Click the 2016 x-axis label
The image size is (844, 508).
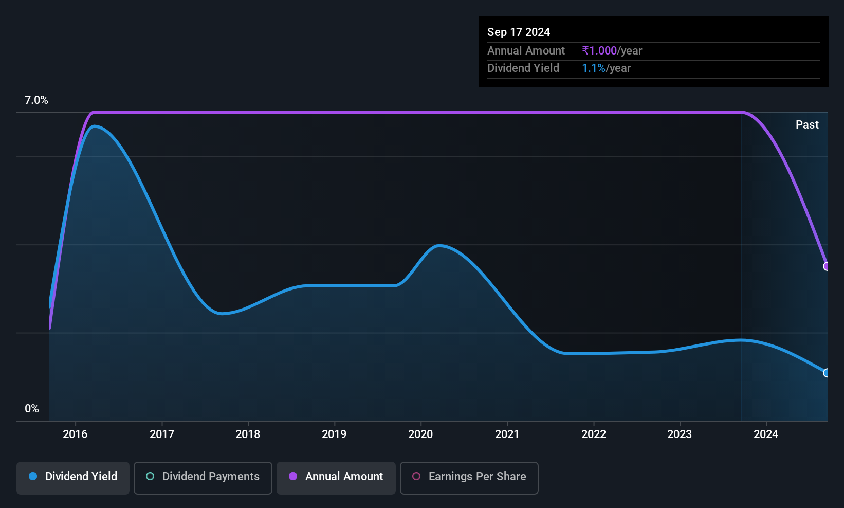pos(75,434)
